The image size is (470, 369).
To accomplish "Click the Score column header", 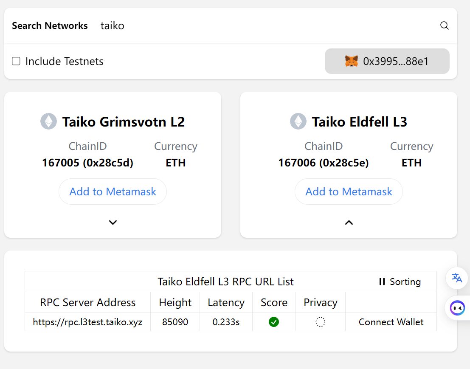I will [274, 302].
